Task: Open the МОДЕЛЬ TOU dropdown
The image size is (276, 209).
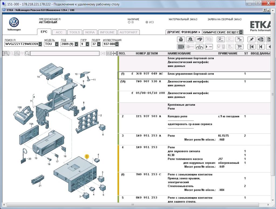Action: (57, 44)
